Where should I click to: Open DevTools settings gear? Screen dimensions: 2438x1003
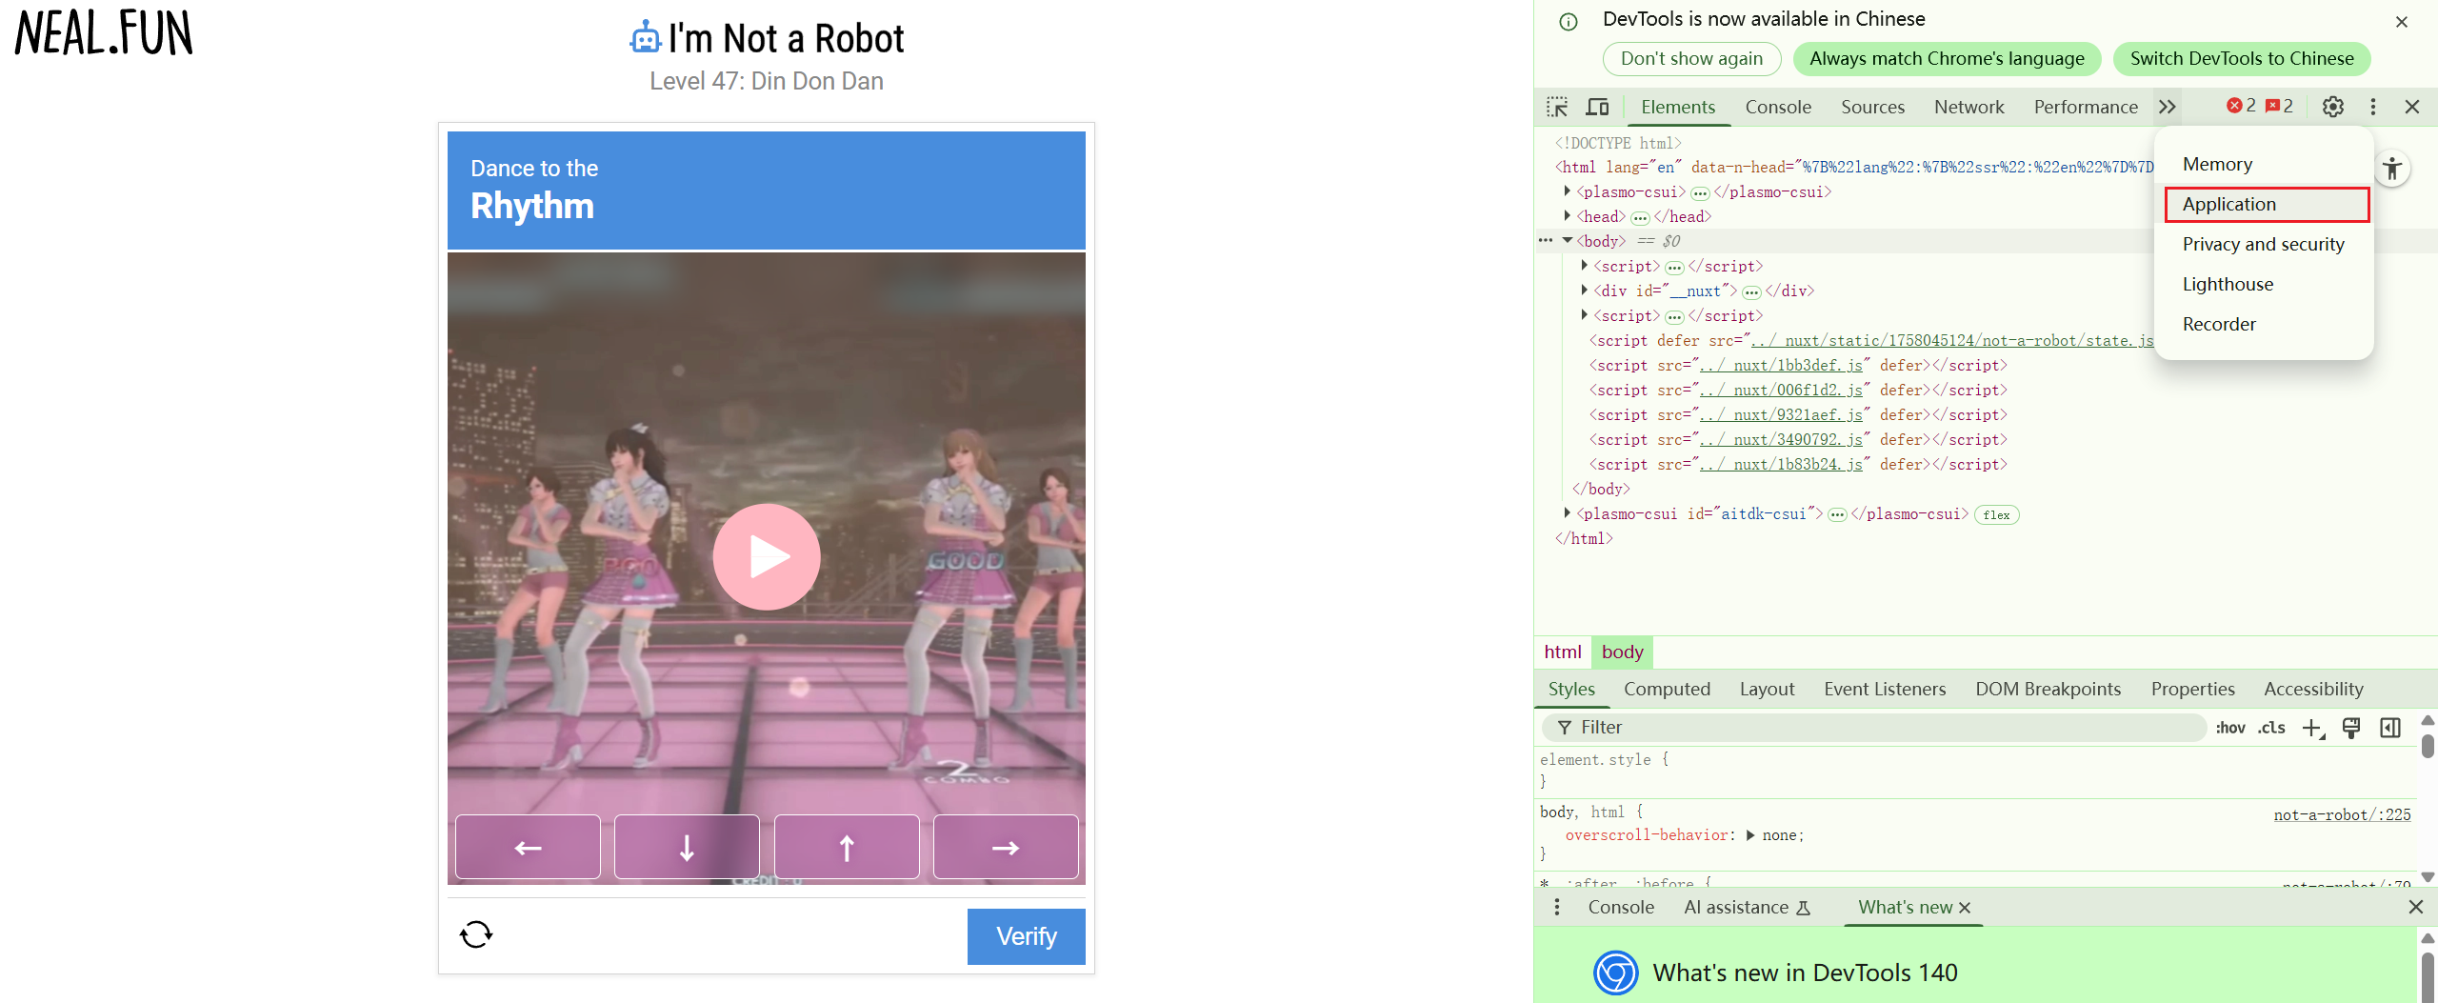(2332, 107)
